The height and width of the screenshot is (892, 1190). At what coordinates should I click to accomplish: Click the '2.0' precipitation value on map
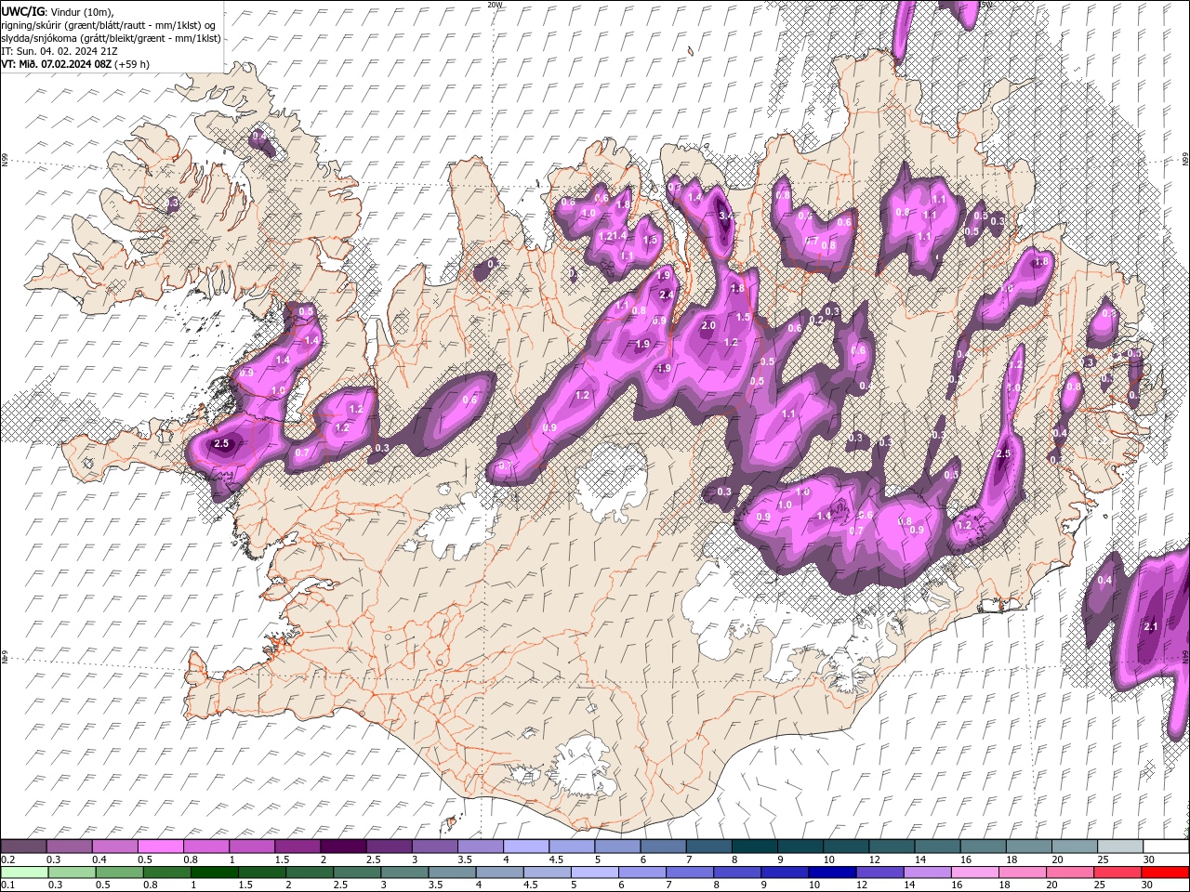tap(708, 325)
